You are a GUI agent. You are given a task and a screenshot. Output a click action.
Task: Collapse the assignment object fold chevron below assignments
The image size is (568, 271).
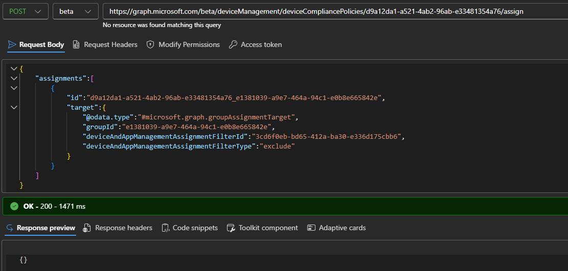coord(14,88)
